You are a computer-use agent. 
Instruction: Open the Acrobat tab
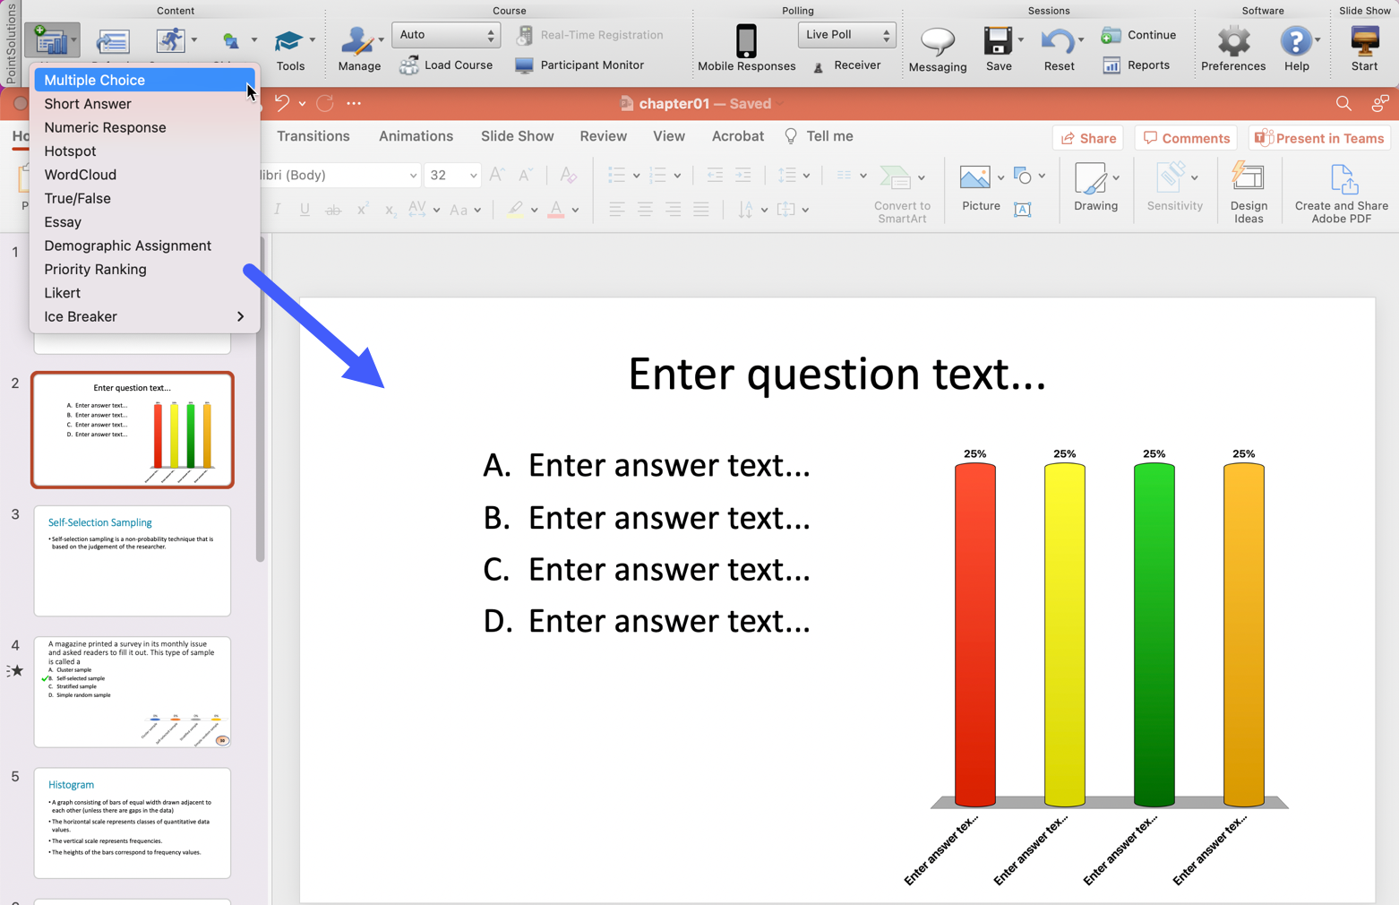point(737,136)
